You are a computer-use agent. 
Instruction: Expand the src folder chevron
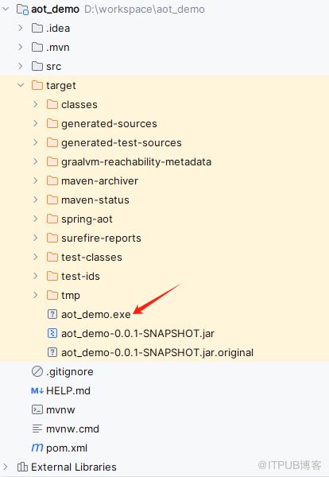[x=21, y=66]
